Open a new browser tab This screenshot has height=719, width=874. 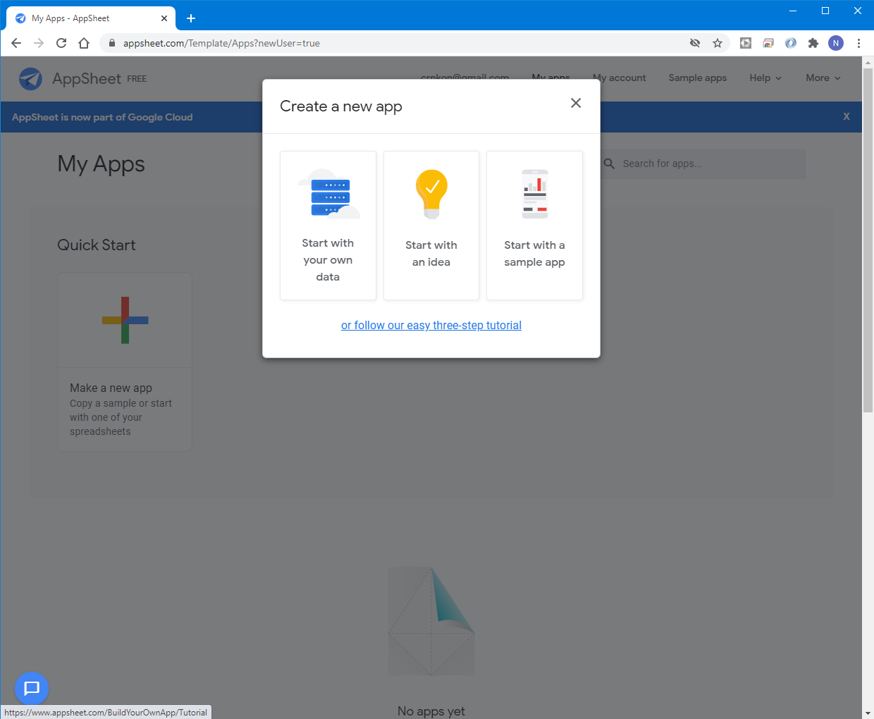coord(191,18)
